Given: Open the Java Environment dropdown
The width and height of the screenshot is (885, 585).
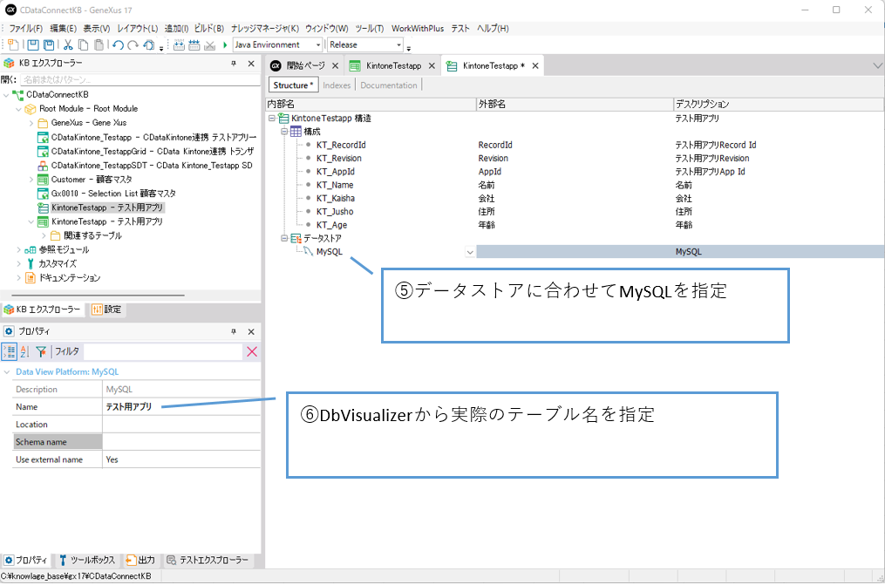Looking at the screenshot, I should pyautogui.click(x=317, y=45).
